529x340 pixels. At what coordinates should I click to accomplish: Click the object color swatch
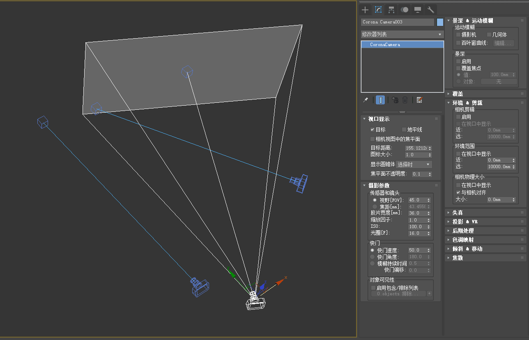(x=440, y=22)
